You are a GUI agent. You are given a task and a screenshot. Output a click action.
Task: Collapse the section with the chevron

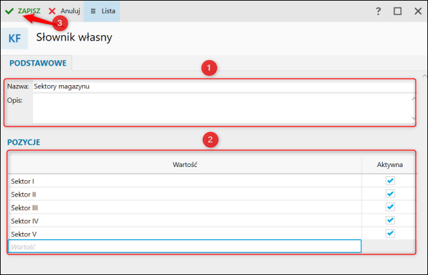coord(425,76)
